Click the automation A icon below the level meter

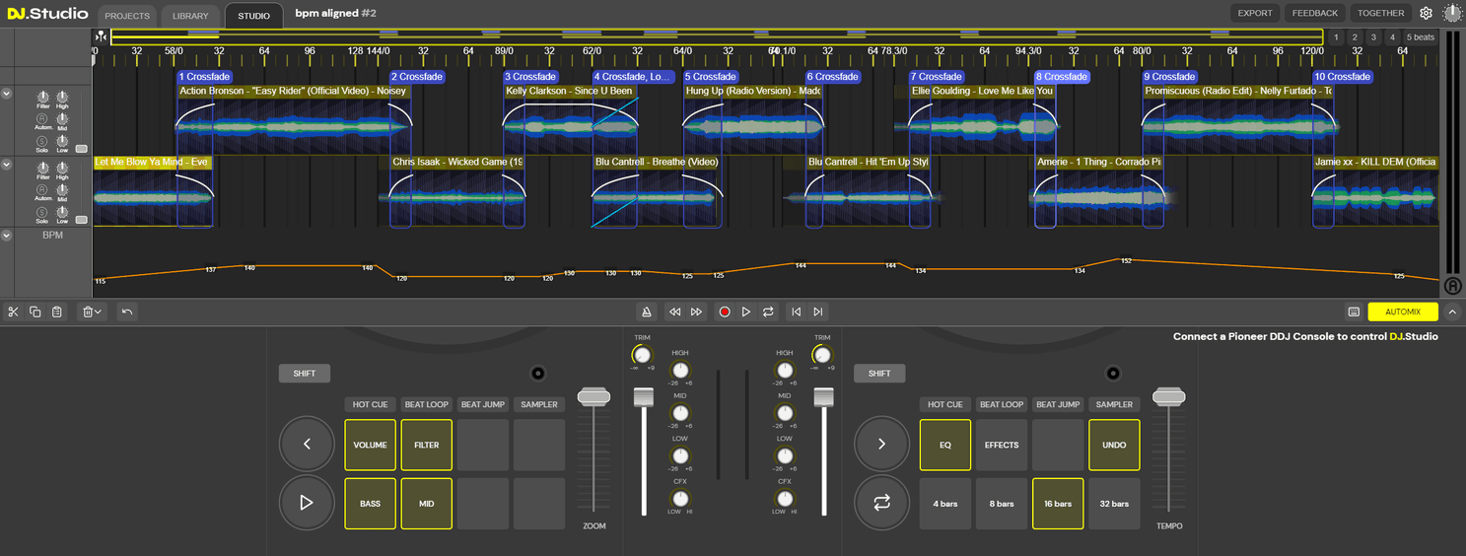[1452, 286]
